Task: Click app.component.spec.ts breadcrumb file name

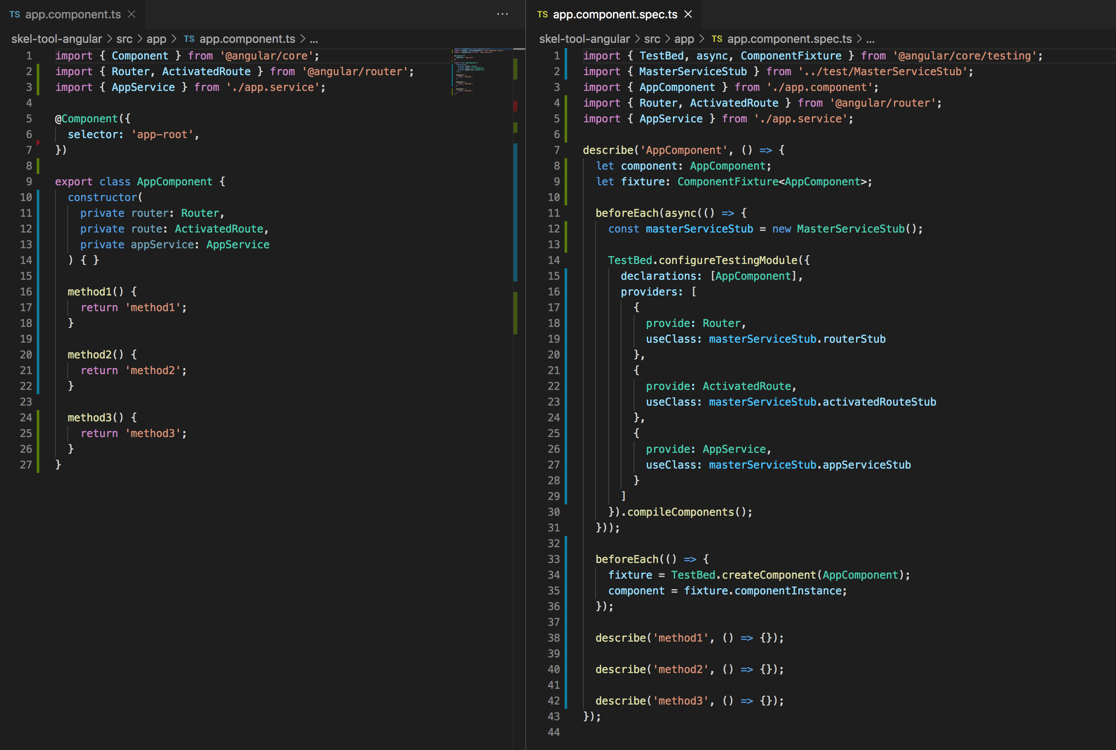Action: pyautogui.click(x=789, y=39)
